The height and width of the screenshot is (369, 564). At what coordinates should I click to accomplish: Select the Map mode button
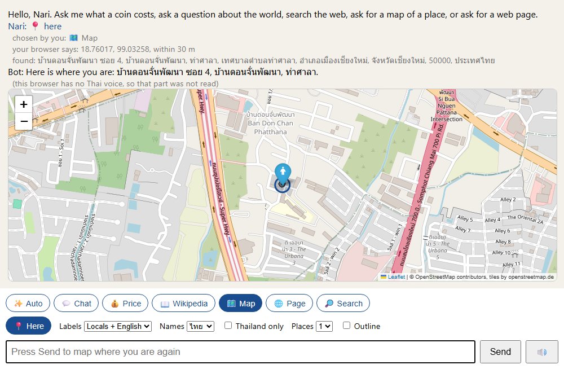(x=240, y=304)
